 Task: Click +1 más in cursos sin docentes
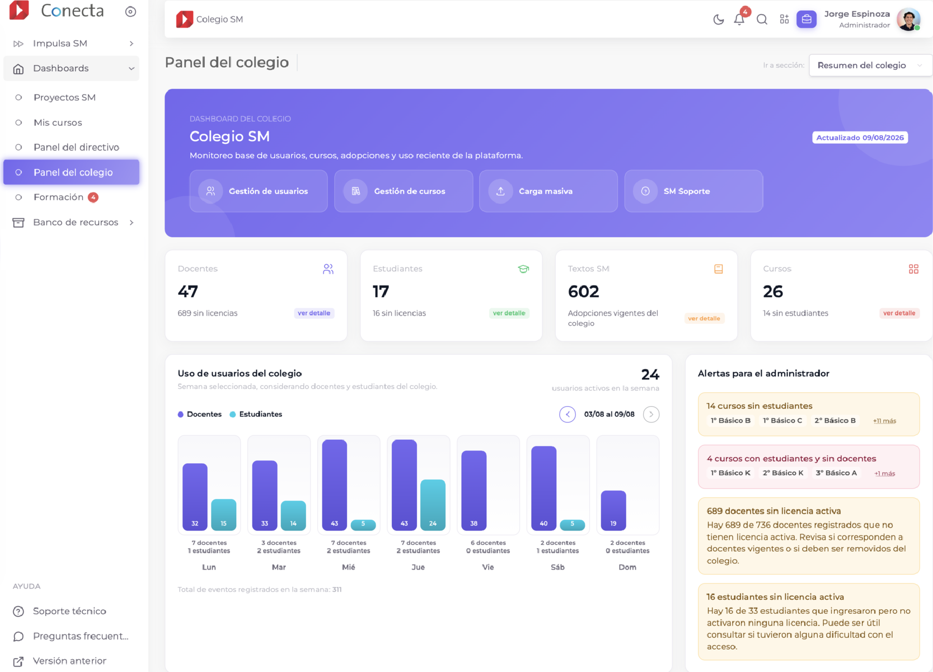(x=885, y=473)
